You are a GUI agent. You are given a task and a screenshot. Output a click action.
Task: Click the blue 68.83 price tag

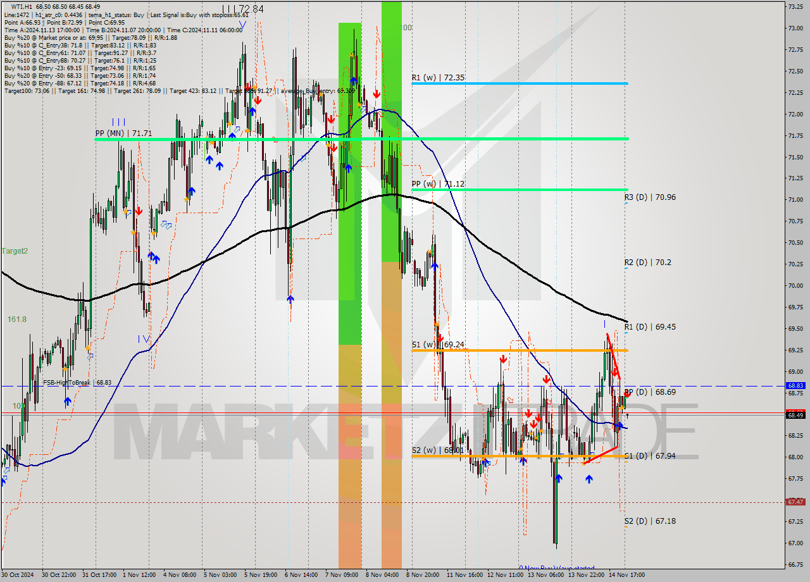click(x=795, y=385)
